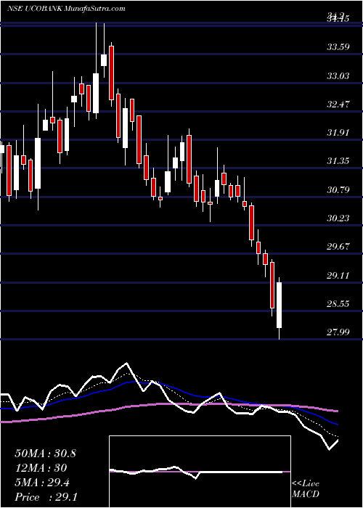This screenshot has height=508, width=363.
Task: Click the tall red candle beside the 33.59 label's line
Action: (111, 73)
